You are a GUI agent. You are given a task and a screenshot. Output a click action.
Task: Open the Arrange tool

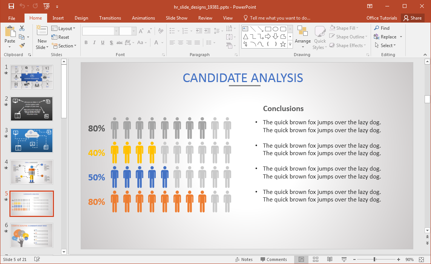click(303, 37)
